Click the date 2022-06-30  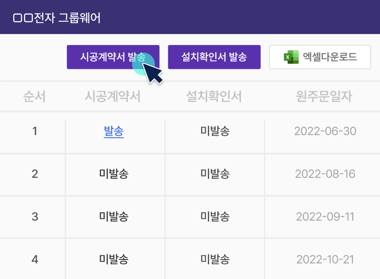(325, 131)
